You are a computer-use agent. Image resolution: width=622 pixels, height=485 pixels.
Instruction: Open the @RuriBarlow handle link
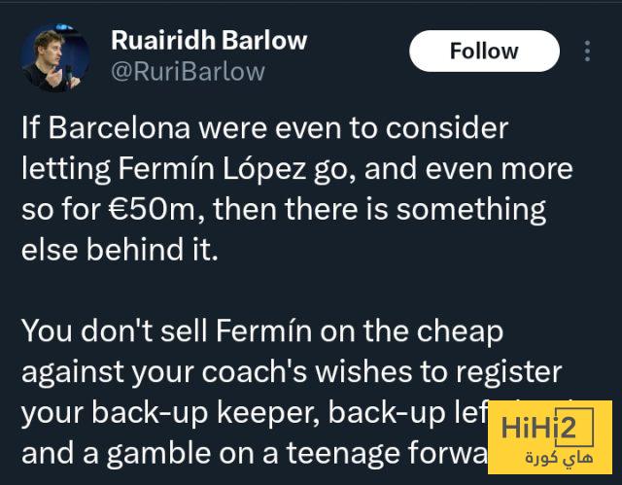188,71
